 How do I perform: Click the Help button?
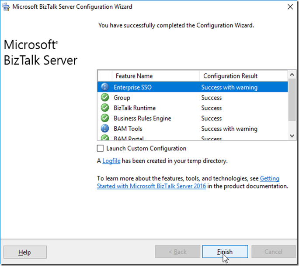point(25,252)
